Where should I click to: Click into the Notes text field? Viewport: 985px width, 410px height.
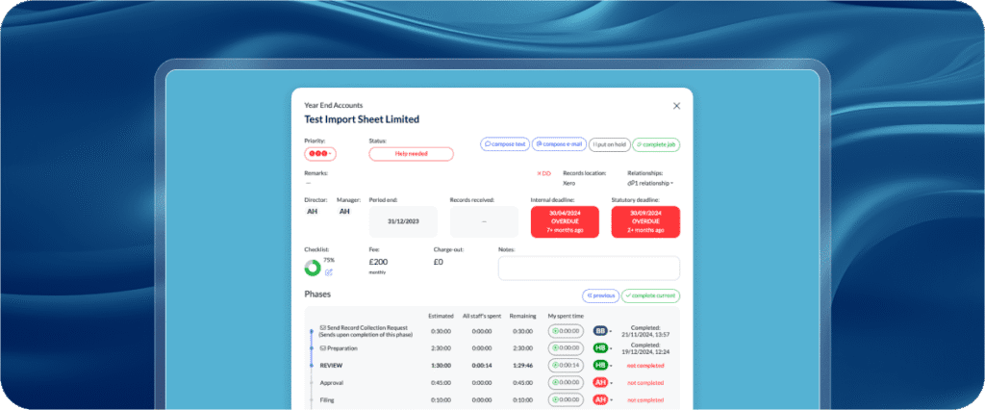point(589,269)
